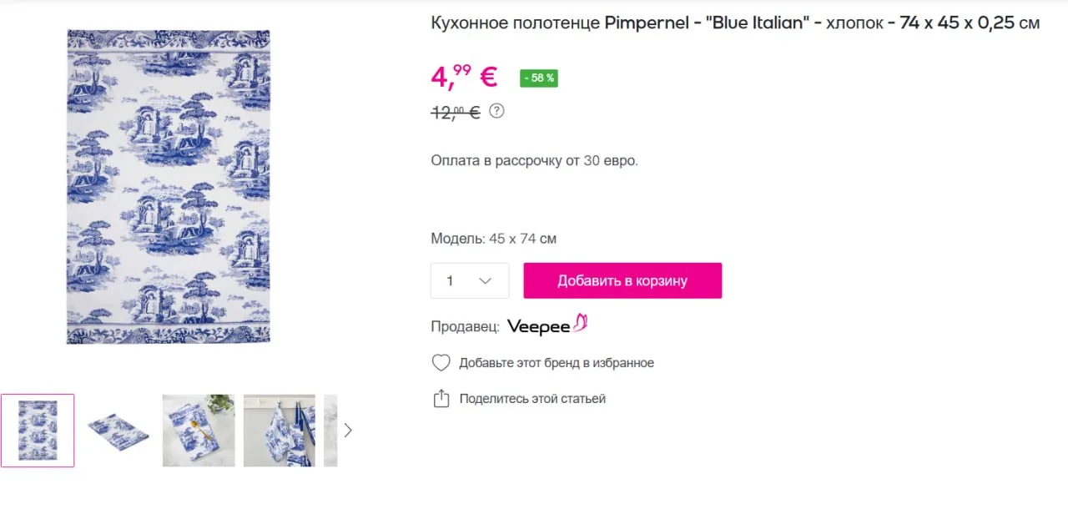Image resolution: width=1068 pixels, height=514 pixels.
Task: Select second thumbnail of folded towel
Action: (x=118, y=431)
